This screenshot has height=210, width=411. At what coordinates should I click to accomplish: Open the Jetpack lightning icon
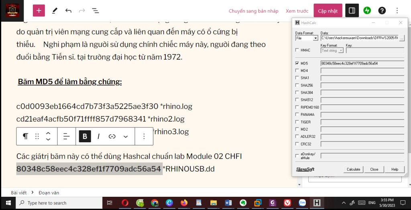pos(367,11)
